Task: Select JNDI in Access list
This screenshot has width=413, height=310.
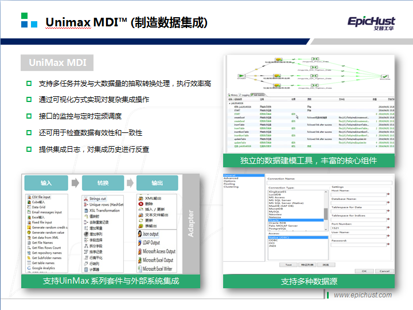Action: [x=272, y=246]
